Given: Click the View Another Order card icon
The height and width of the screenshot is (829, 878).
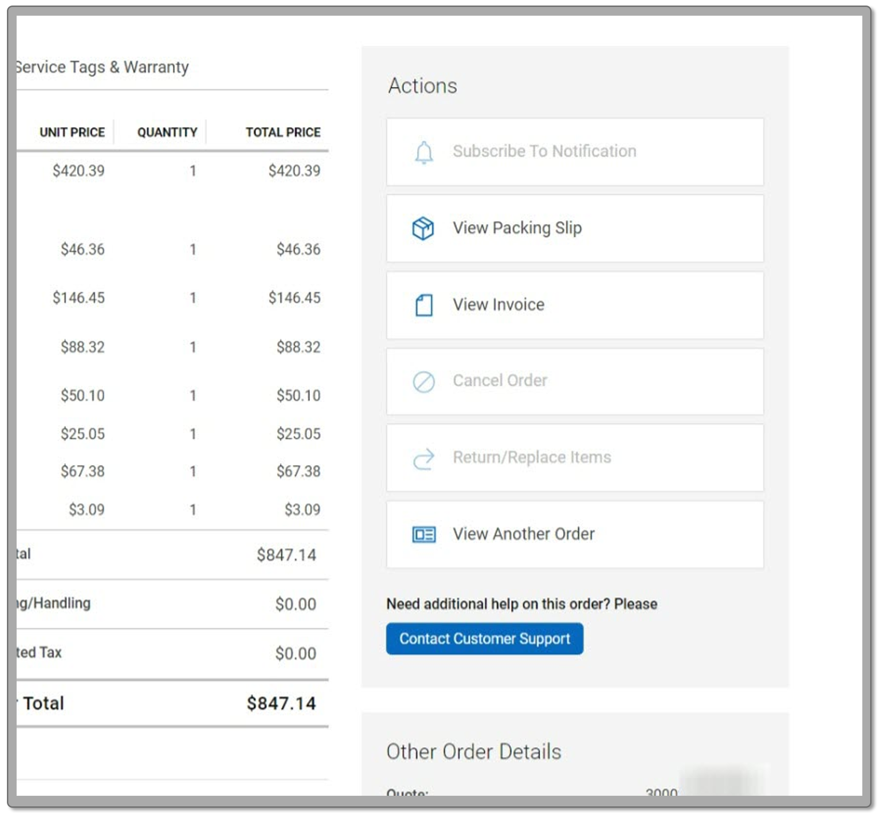Looking at the screenshot, I should coord(423,534).
